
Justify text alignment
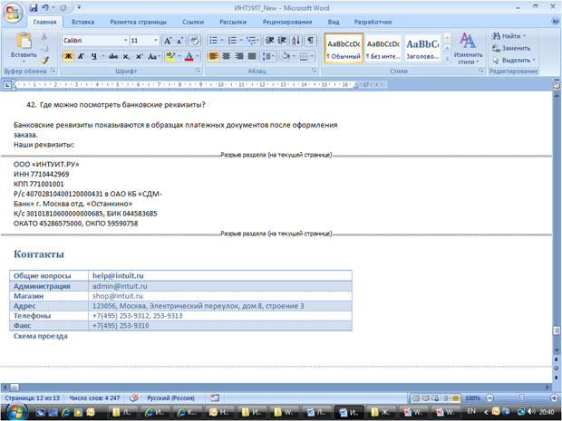pos(252,56)
